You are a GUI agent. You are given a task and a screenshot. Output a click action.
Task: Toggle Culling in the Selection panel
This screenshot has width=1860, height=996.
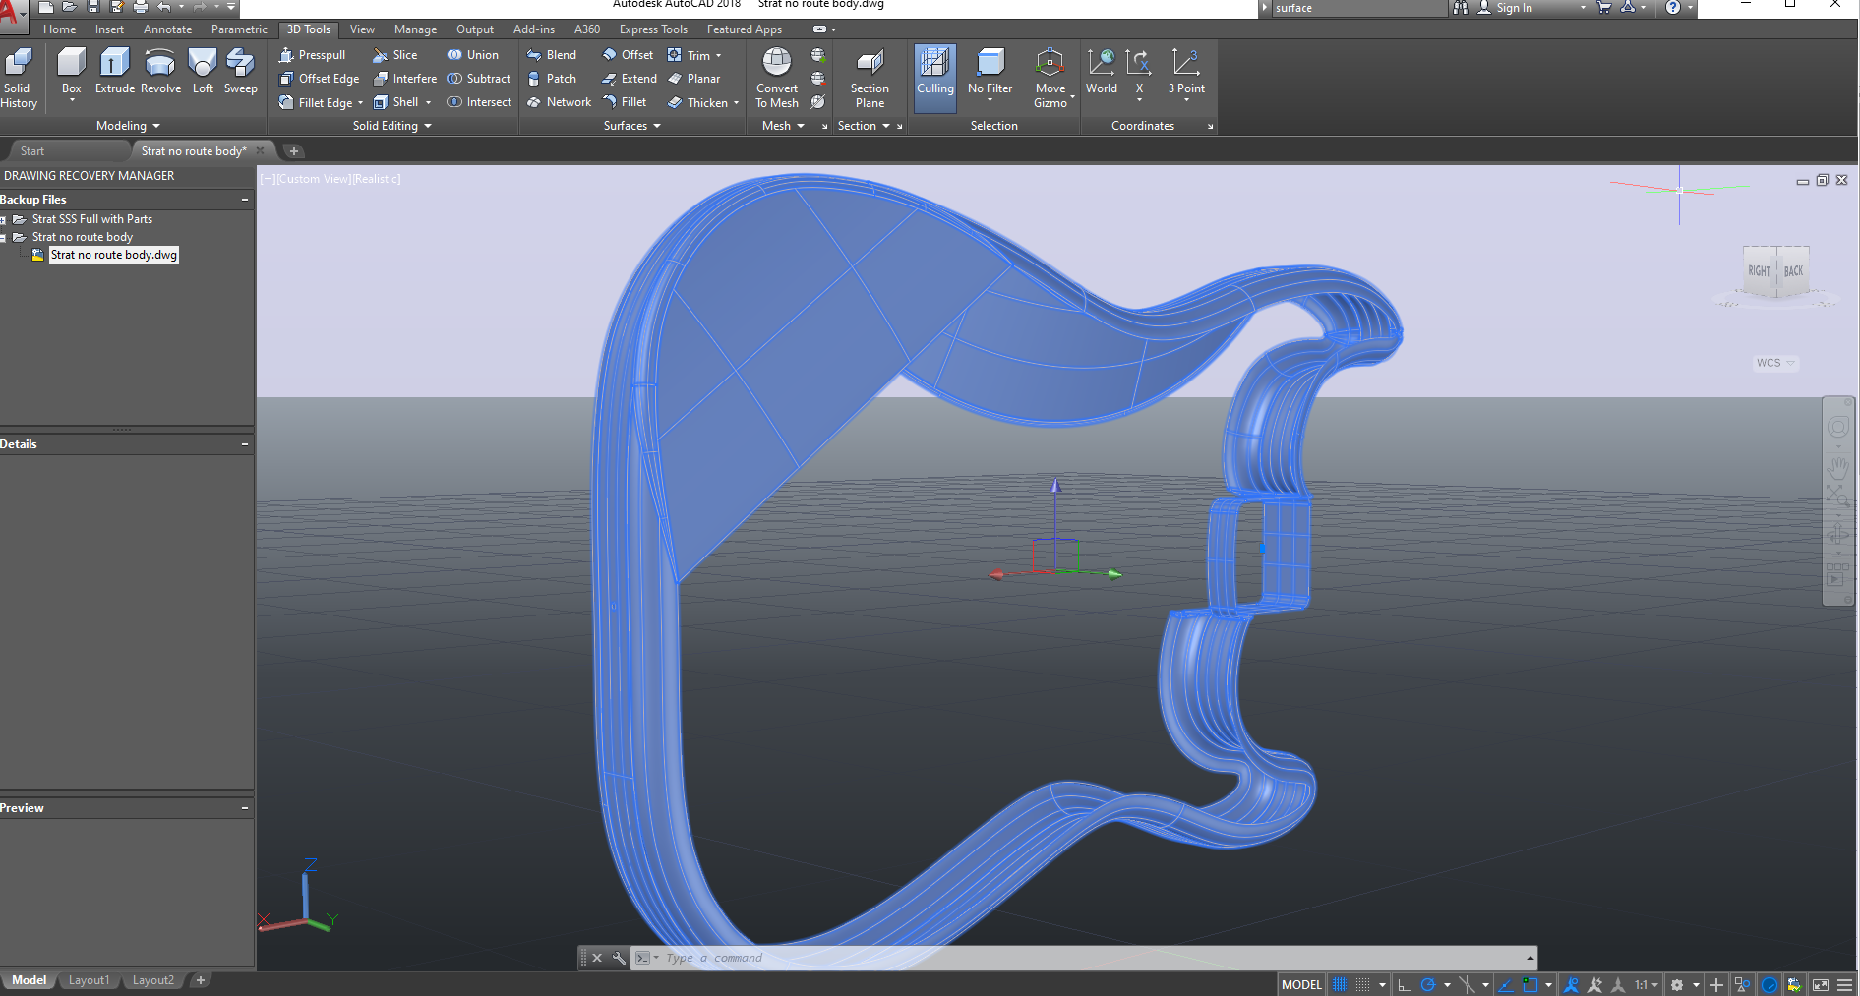tap(934, 76)
